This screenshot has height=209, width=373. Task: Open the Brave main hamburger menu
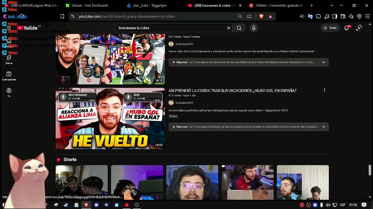pos(367,17)
